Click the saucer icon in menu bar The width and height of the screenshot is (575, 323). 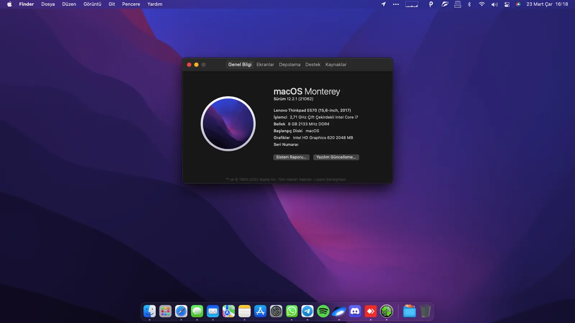coord(445,4)
